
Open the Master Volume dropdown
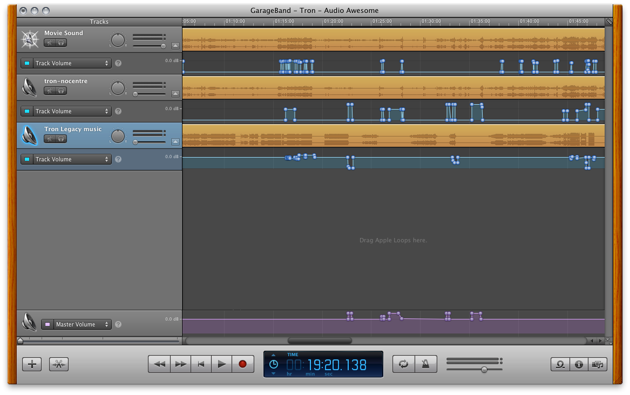click(x=82, y=324)
